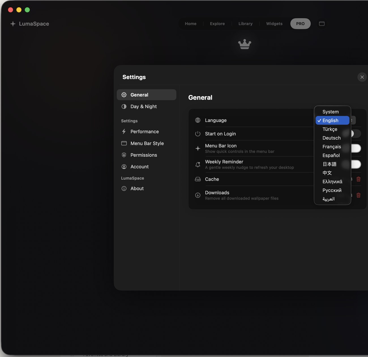The width and height of the screenshot is (368, 357).
Task: Click the Weekly Reminder bell icon
Action: click(198, 164)
